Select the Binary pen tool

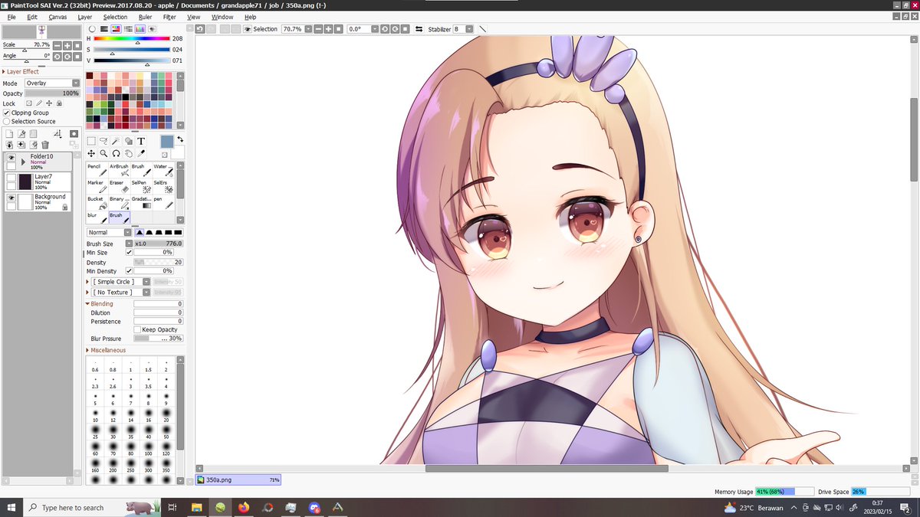119,203
